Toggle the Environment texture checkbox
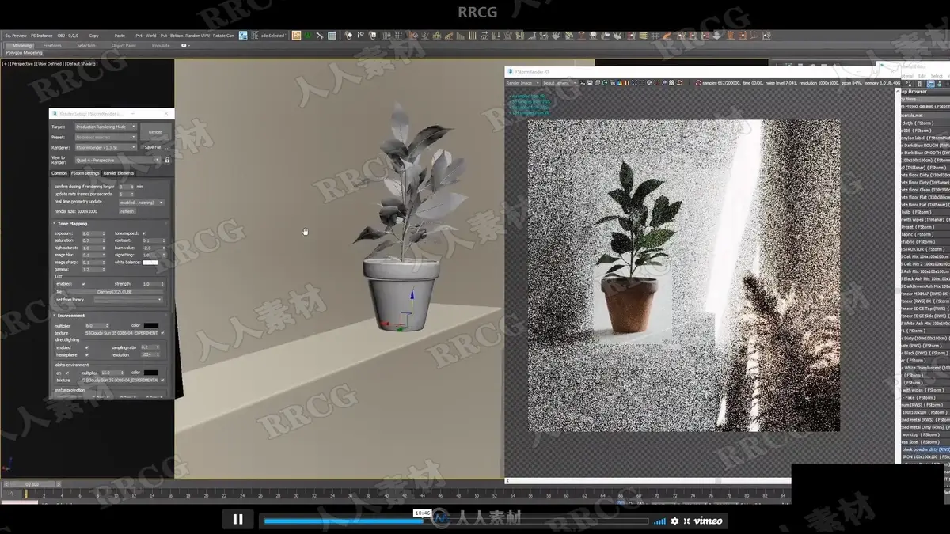The image size is (950, 534). pos(163,333)
